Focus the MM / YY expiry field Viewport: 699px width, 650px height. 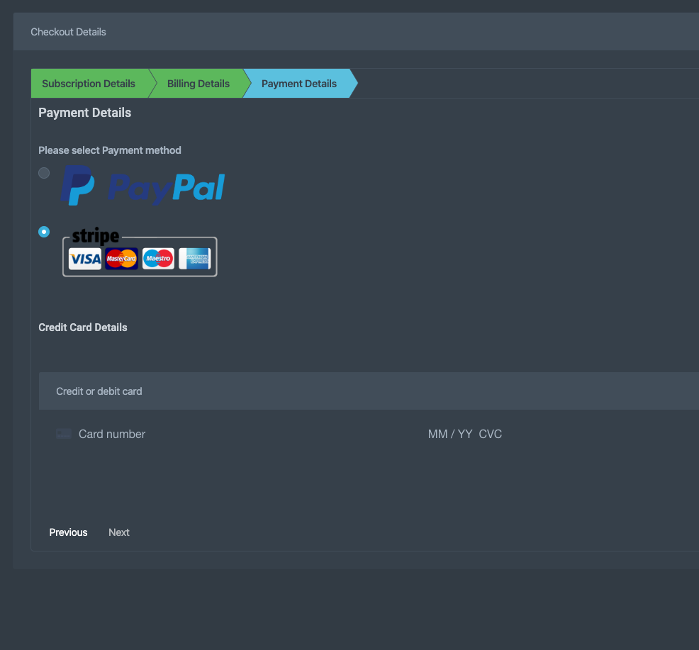(x=449, y=434)
